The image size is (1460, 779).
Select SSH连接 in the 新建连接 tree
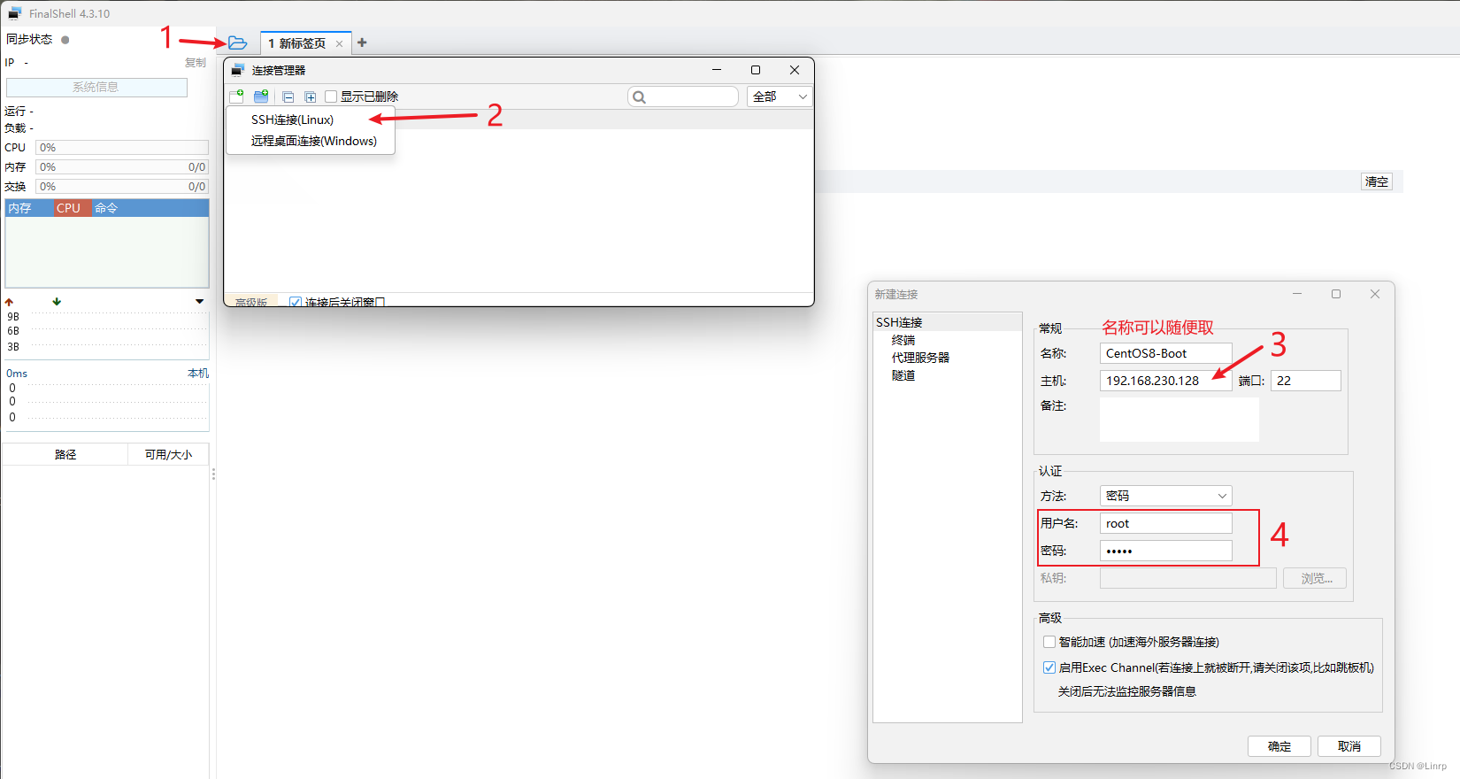899,322
